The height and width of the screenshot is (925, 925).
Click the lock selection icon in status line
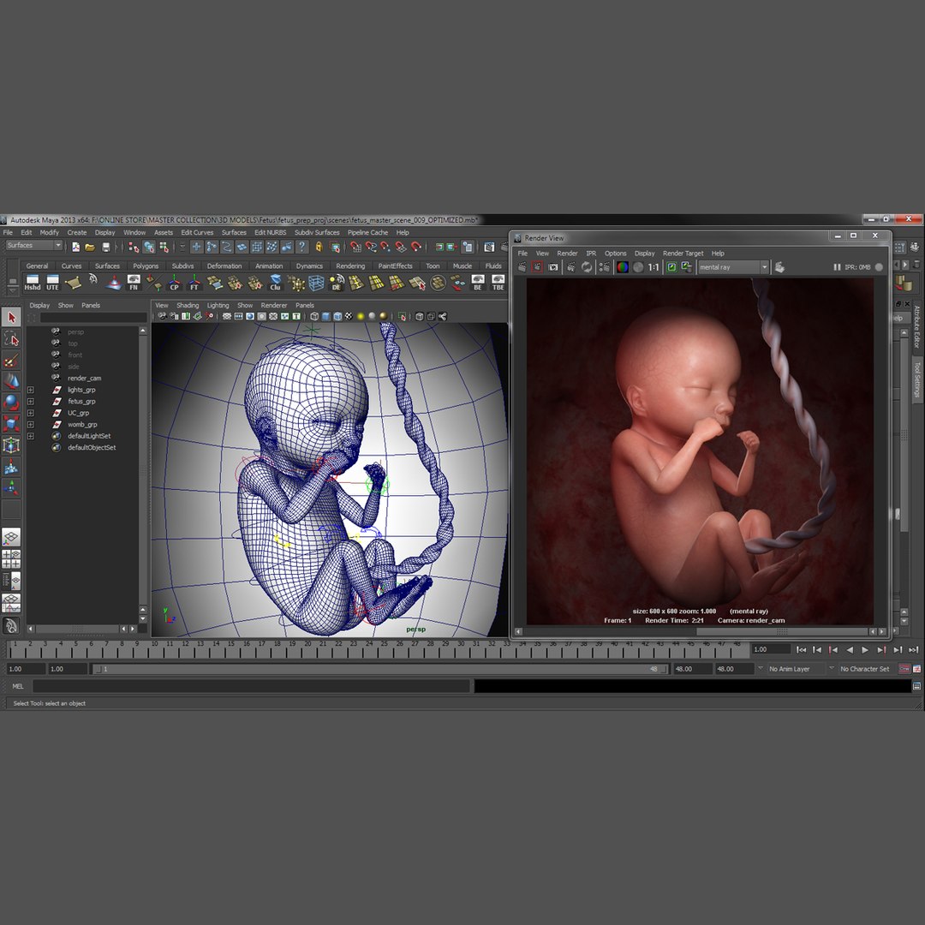319,248
